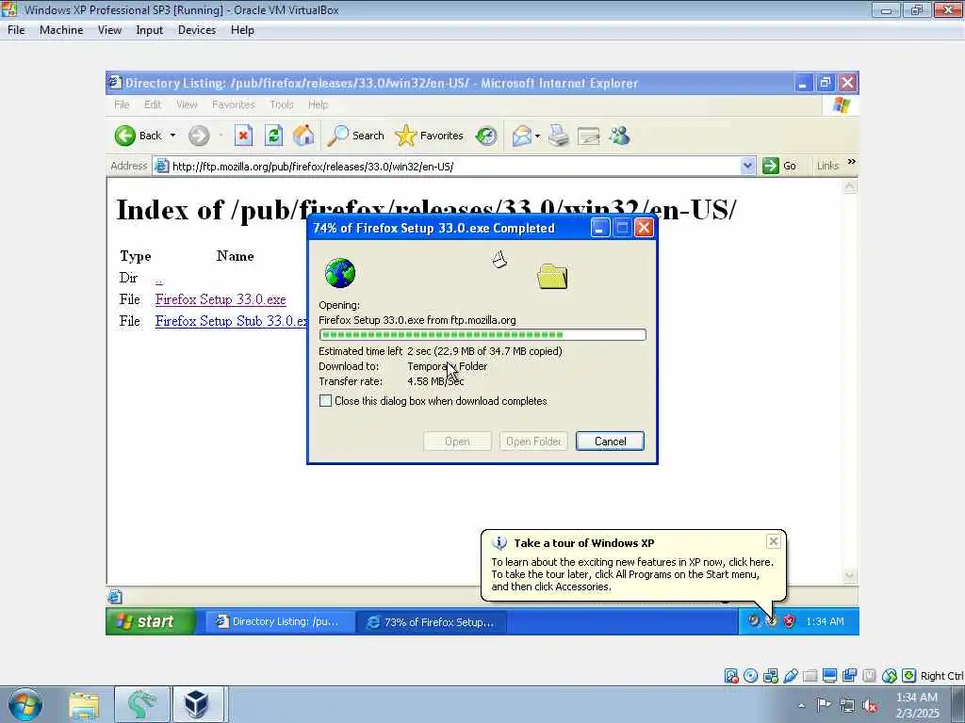Expand the Links toolbar chevron
Viewport: 965px width, 723px height.
tap(852, 162)
